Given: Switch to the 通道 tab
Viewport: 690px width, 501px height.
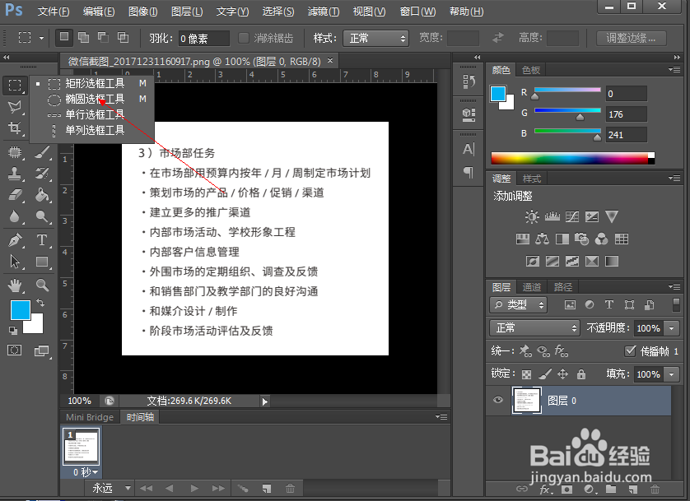Looking at the screenshot, I should (x=531, y=287).
